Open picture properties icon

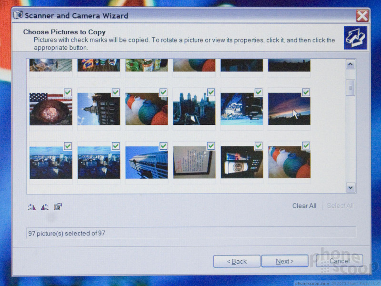(x=58, y=207)
